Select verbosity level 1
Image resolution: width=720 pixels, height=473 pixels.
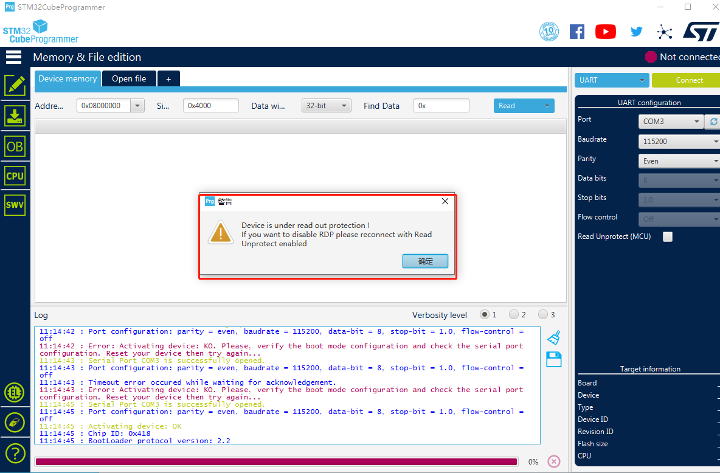(485, 314)
